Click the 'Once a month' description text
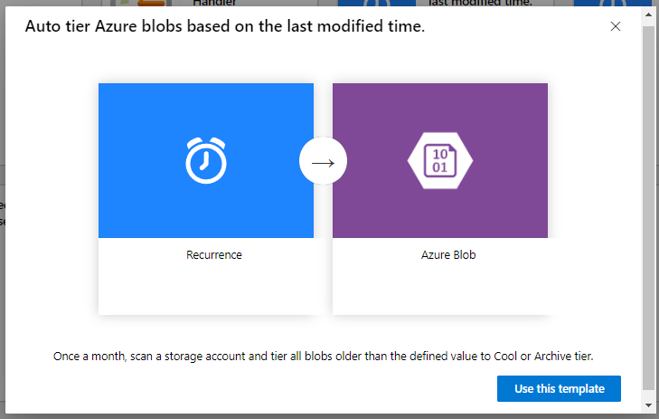 click(x=323, y=357)
